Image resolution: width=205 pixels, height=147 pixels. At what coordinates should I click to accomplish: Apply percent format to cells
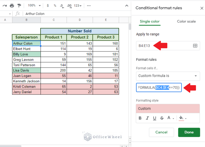55,6
